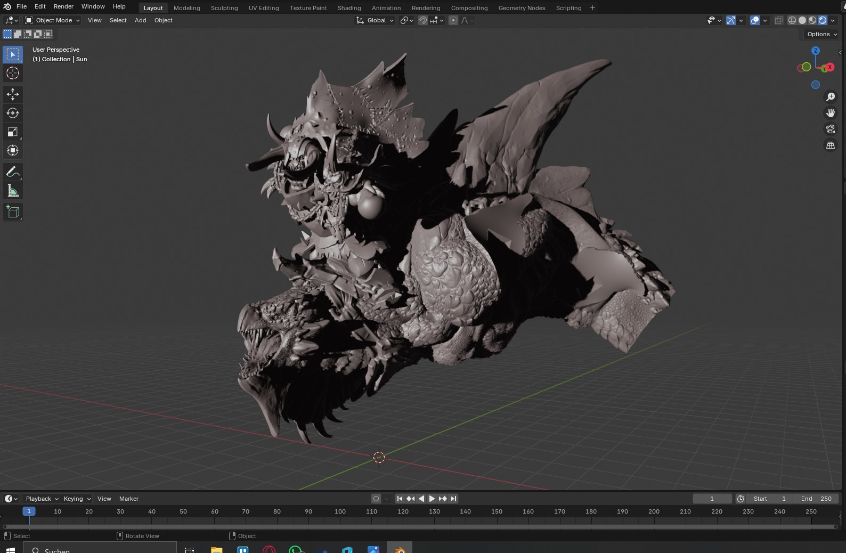Select the Rotate tool
The width and height of the screenshot is (846, 553).
coord(13,113)
